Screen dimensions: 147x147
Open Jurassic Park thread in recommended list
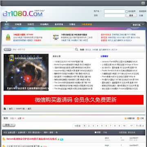(x=120, y=62)
